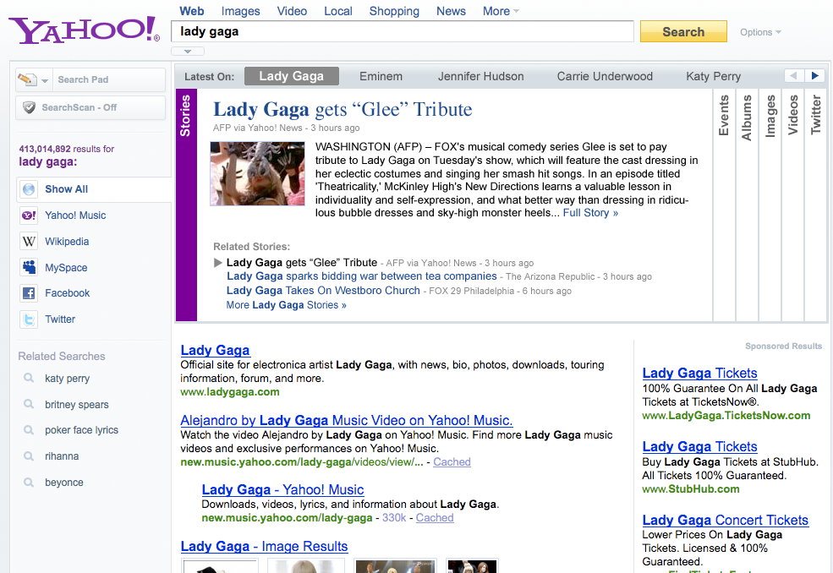Click the Wikipedia sidebar icon
This screenshot has height=573, width=833.
tap(29, 242)
